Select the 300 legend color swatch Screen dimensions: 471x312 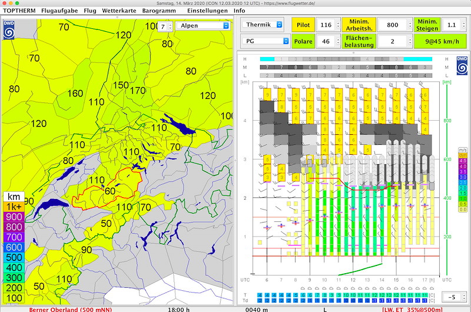pos(14,278)
